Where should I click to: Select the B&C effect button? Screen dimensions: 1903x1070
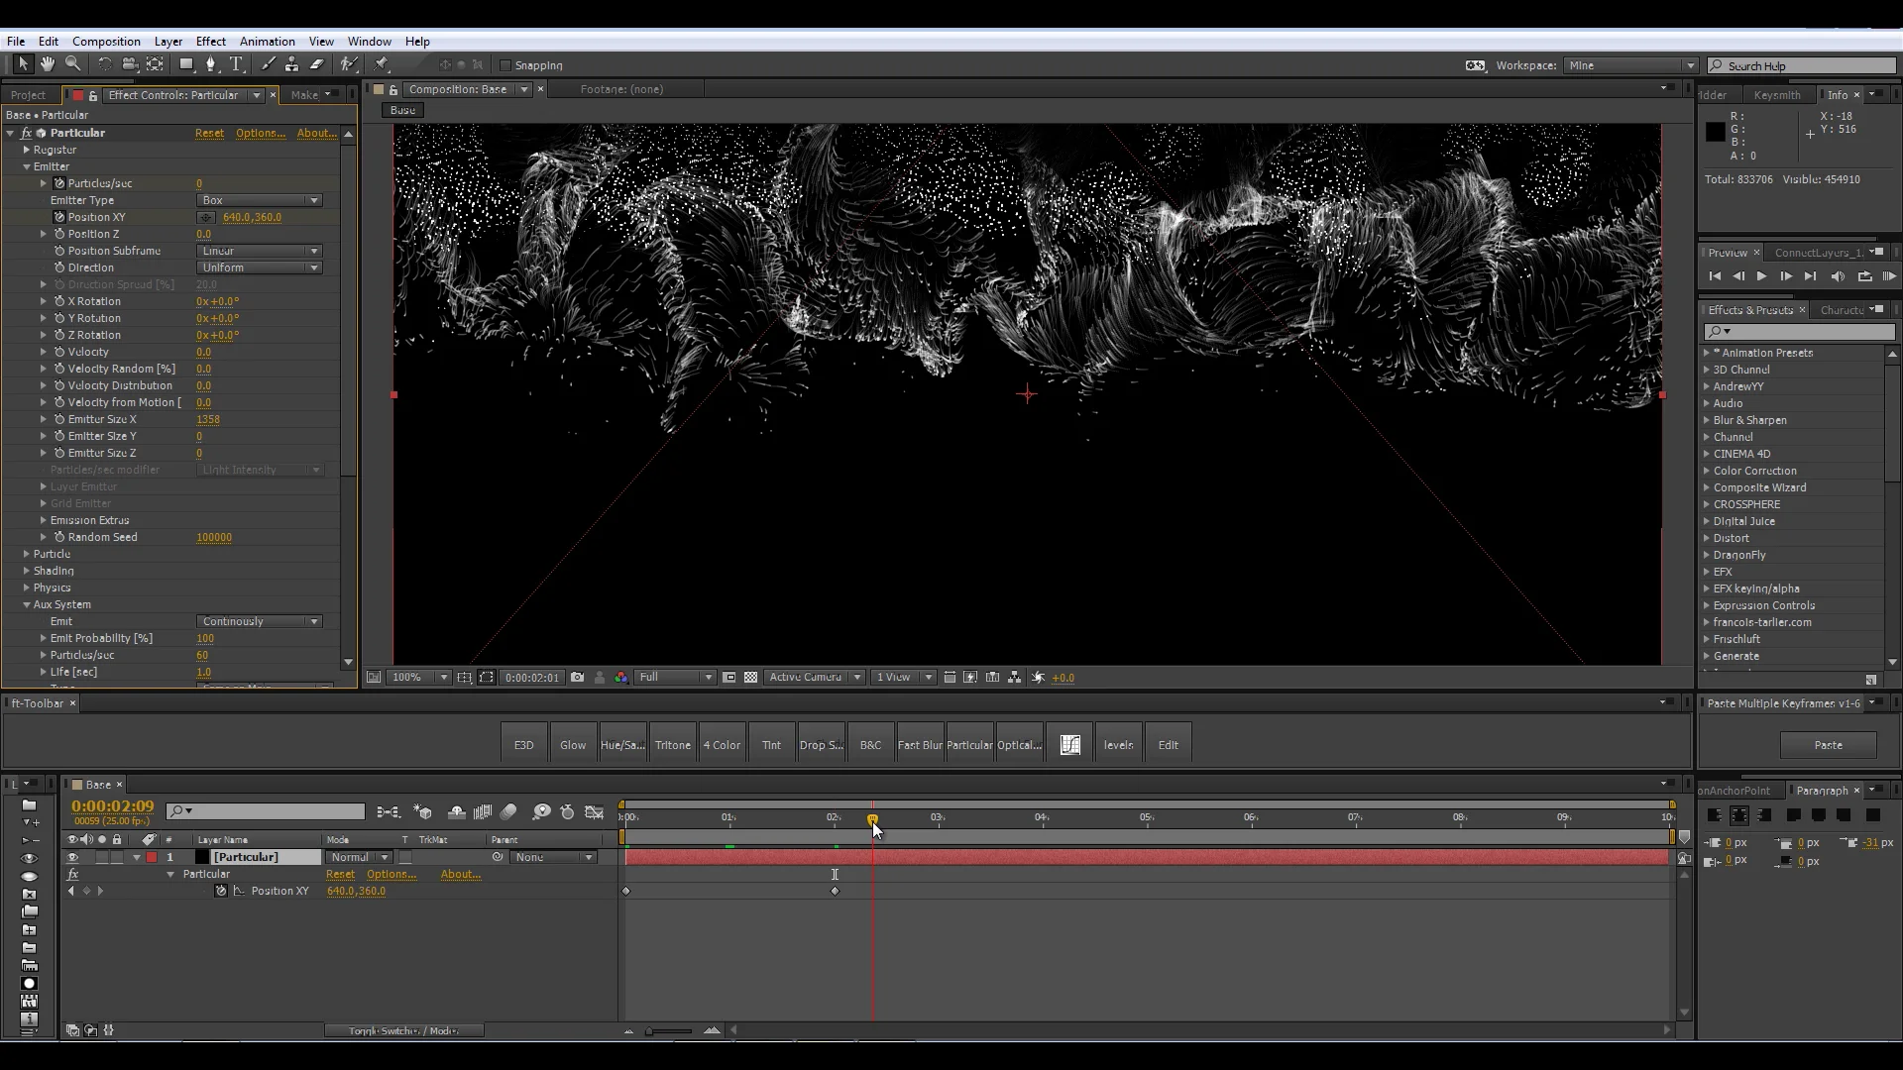[869, 745]
